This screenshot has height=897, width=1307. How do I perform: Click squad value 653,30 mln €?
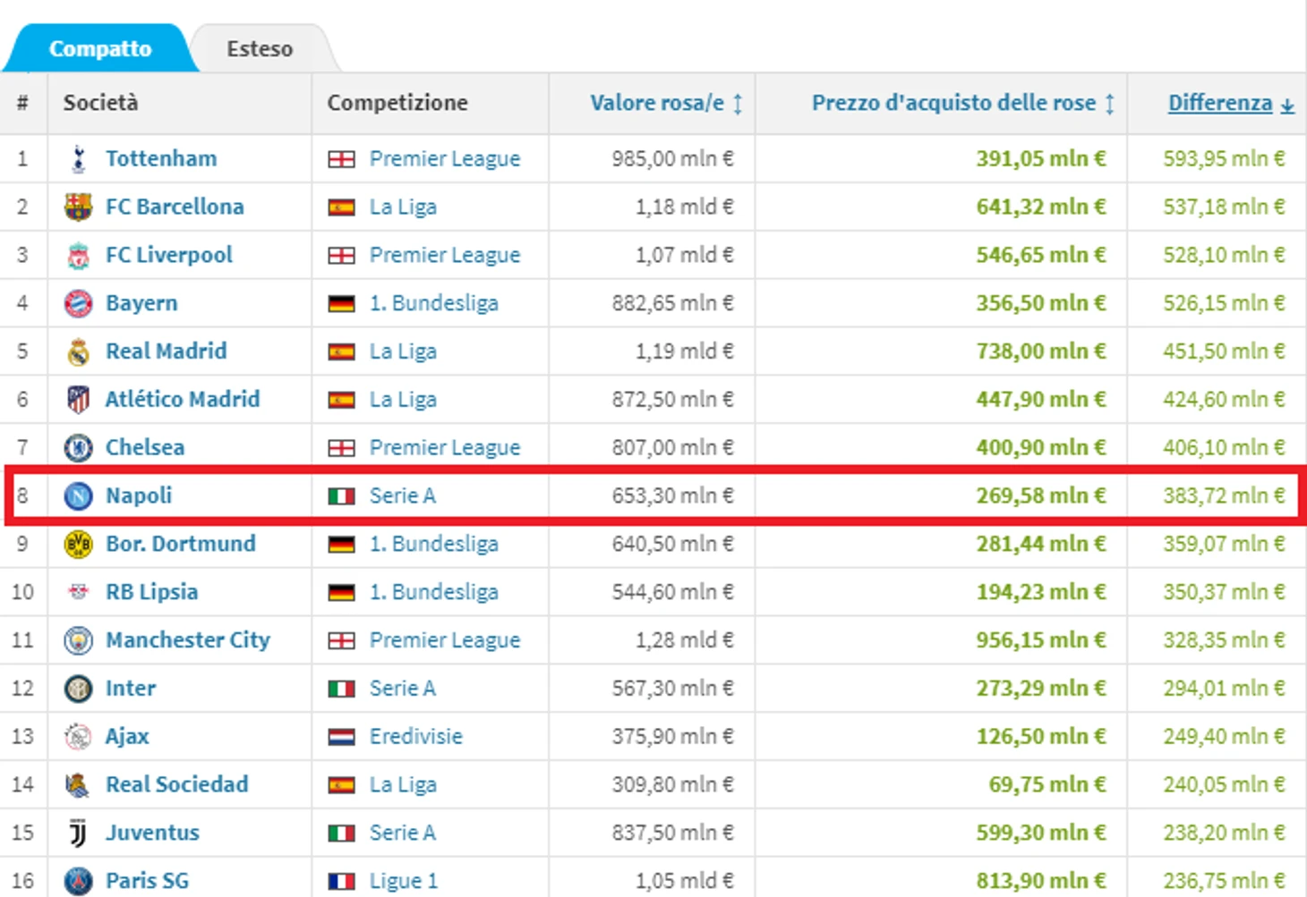click(x=673, y=495)
